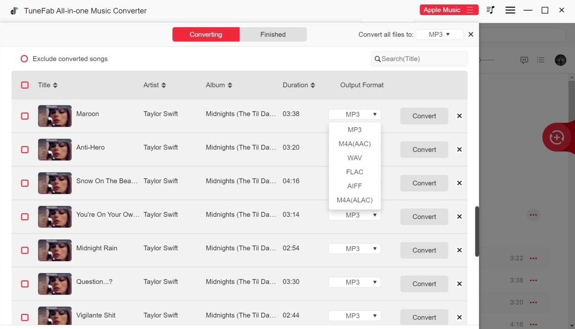Convert the track Vigilante Shit

pyautogui.click(x=423, y=317)
